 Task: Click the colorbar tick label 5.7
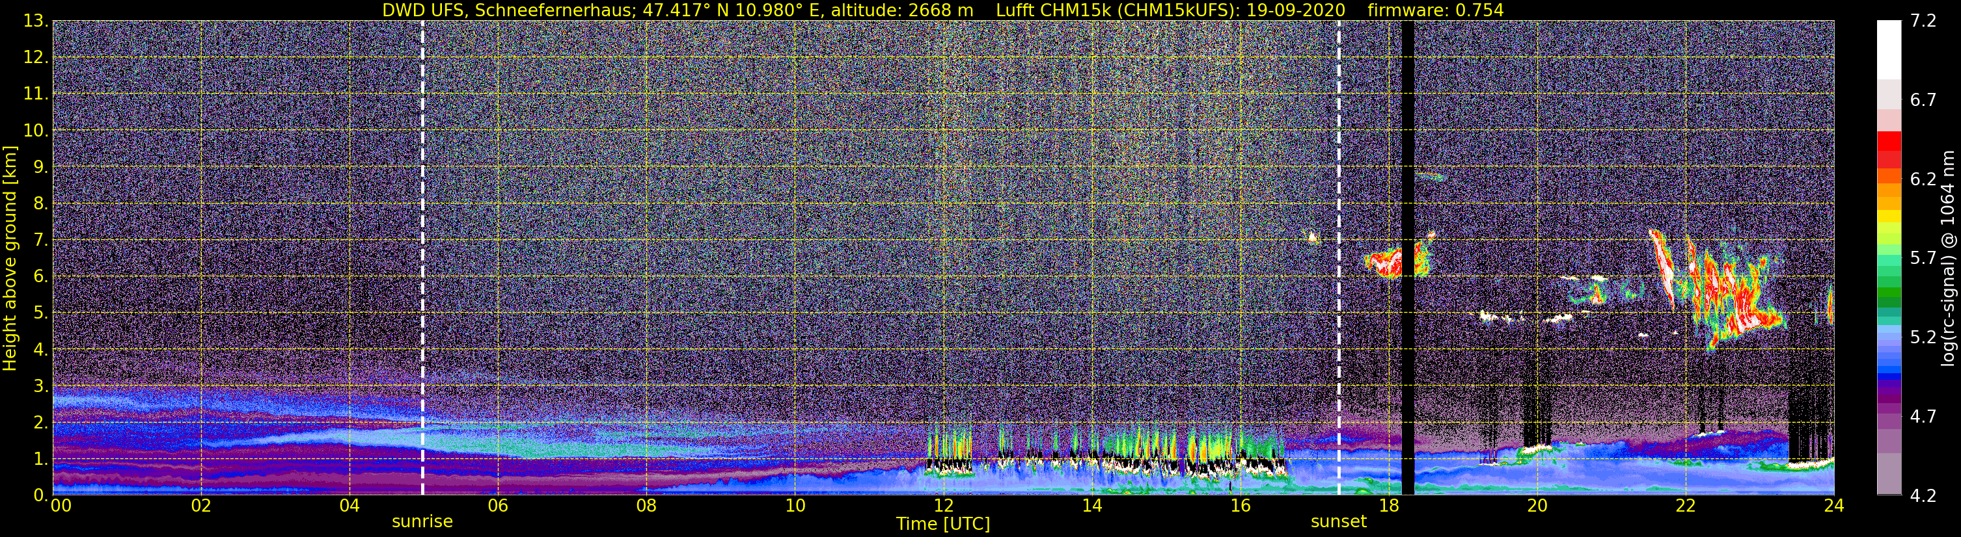[x=1923, y=259]
